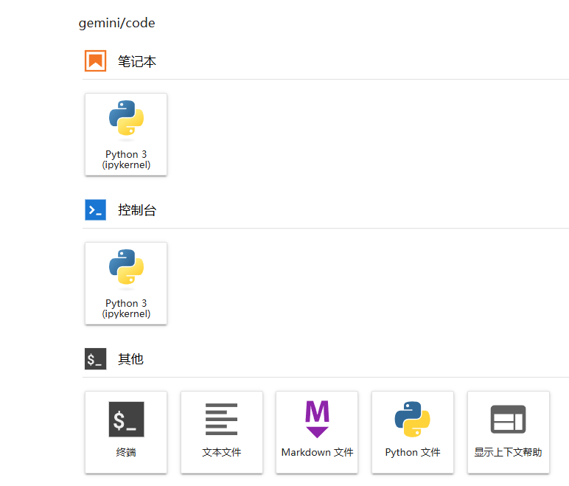Launch Python 3 (ipykernel) console card
This screenshot has height=486, width=569.
pos(126,283)
